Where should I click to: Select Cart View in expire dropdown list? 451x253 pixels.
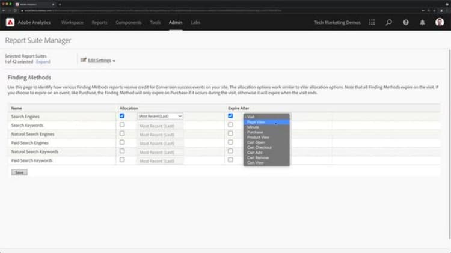point(266,163)
